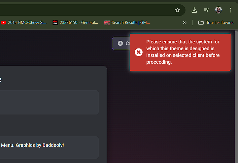The height and width of the screenshot is (163, 238).
Task: Click the page's vertical scrollbar
Action: [x=236, y=101]
